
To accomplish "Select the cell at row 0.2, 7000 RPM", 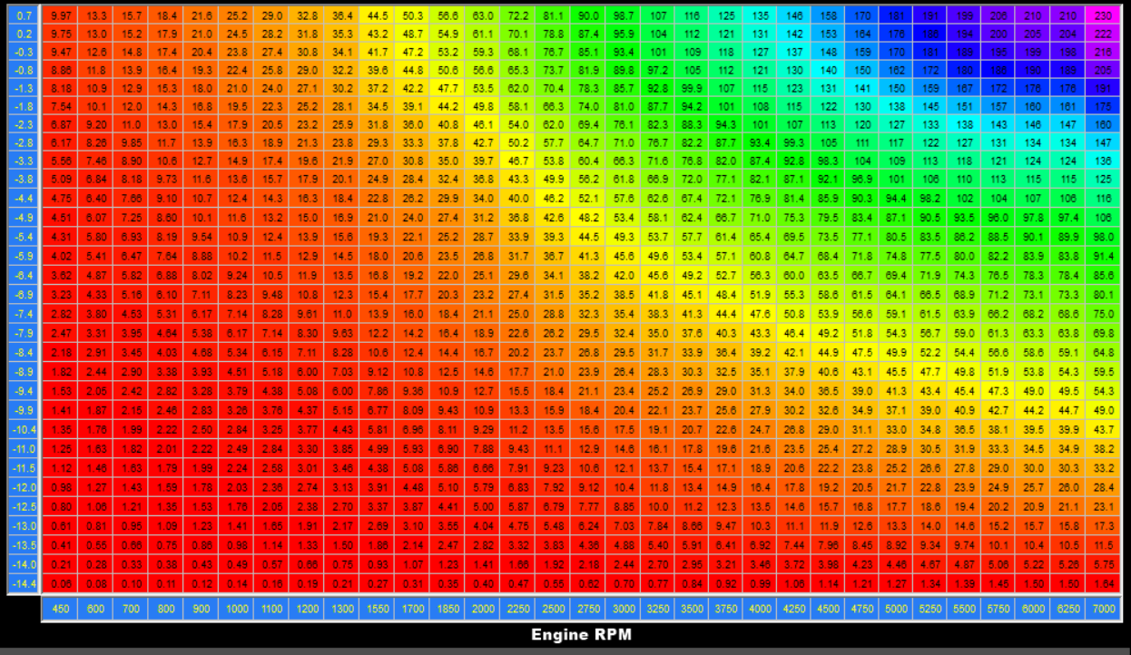I will [x=1104, y=33].
